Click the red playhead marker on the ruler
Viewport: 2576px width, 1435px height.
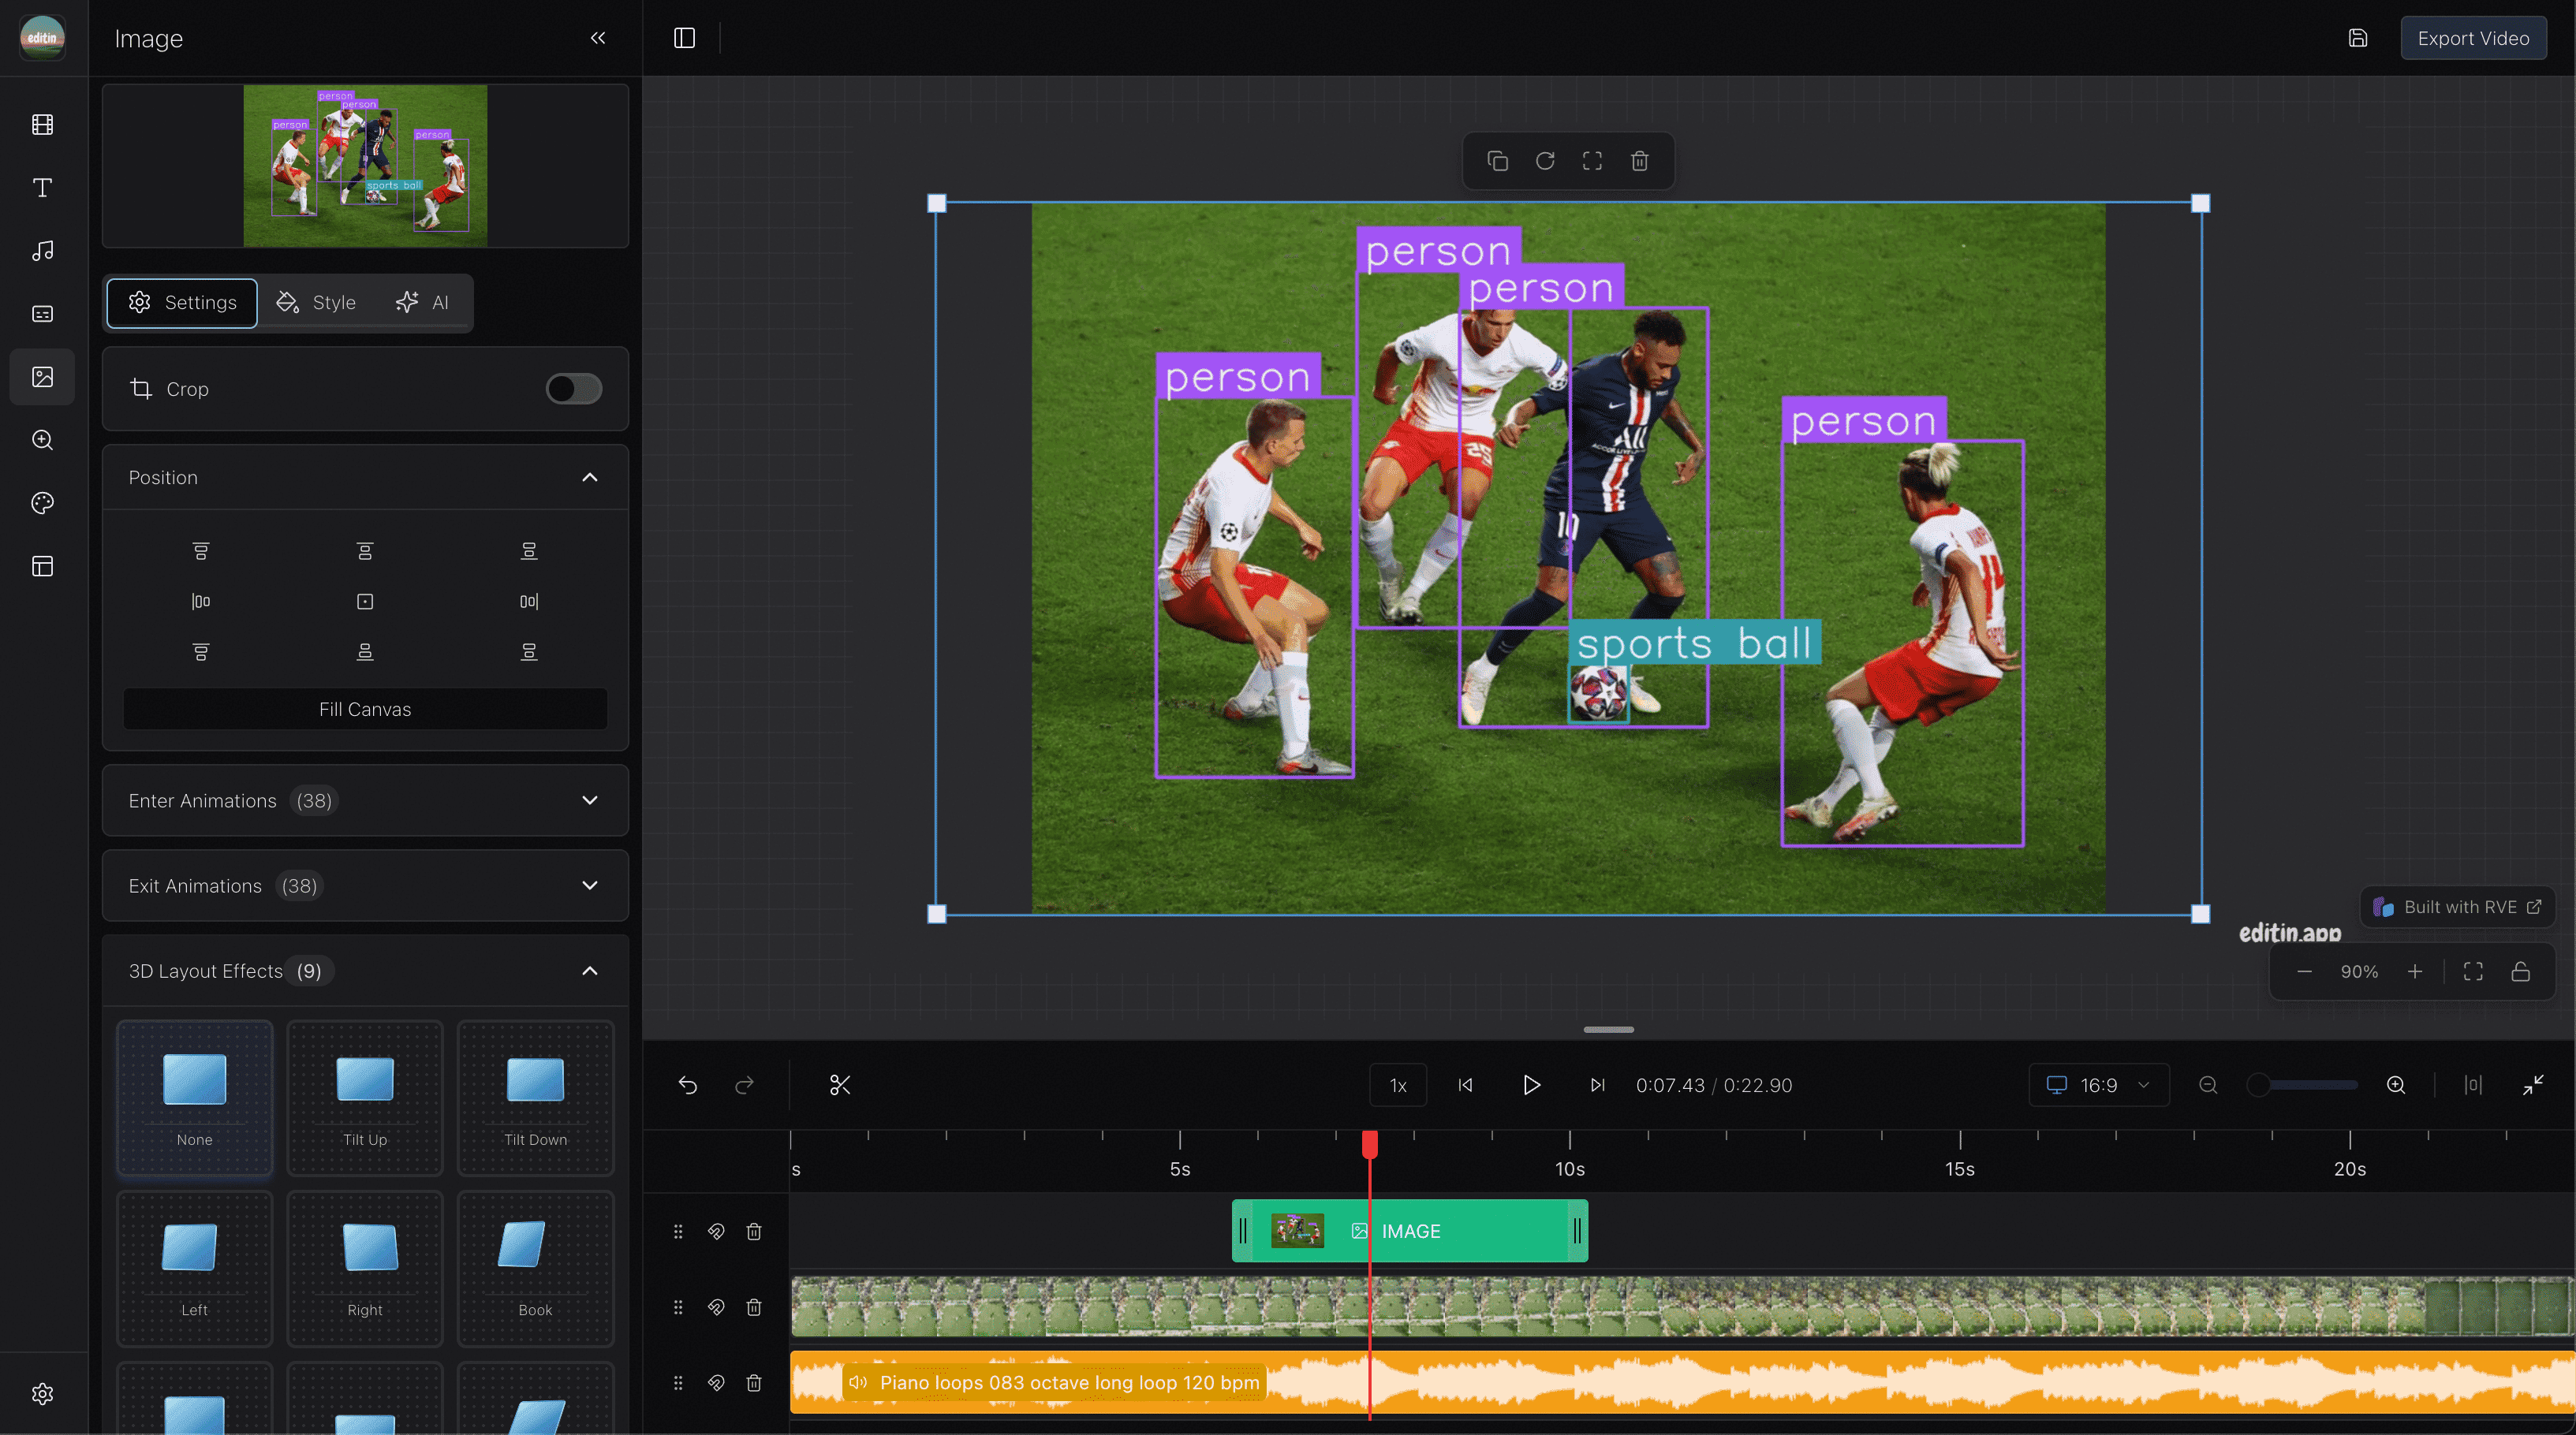[1370, 1144]
